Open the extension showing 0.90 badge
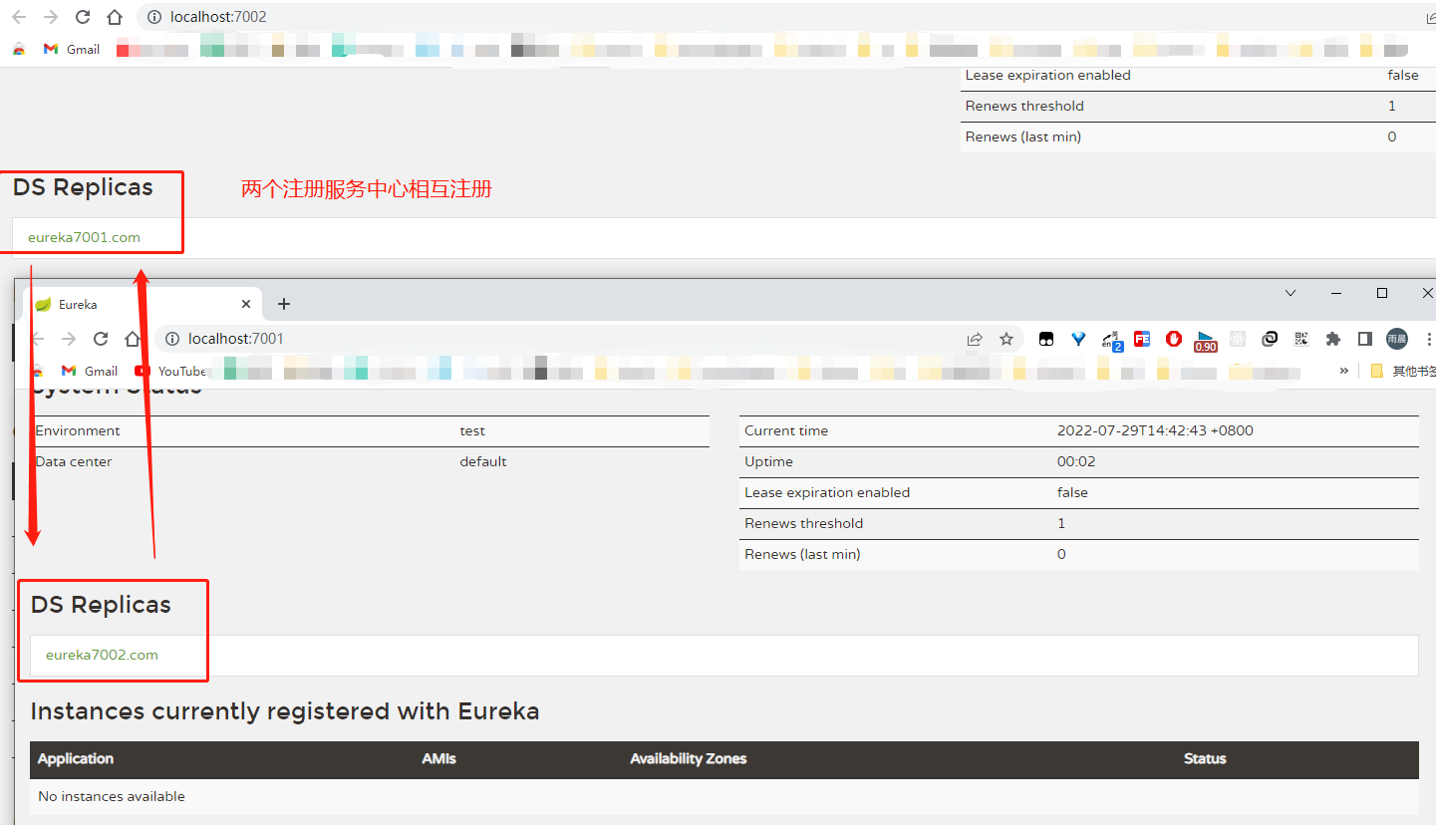Screen dimensions: 1436x825 [x=1206, y=341]
